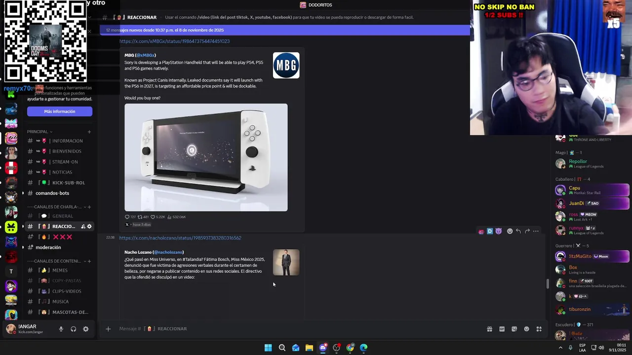
Task: React with the purple devil emoji
Action: click(499, 231)
